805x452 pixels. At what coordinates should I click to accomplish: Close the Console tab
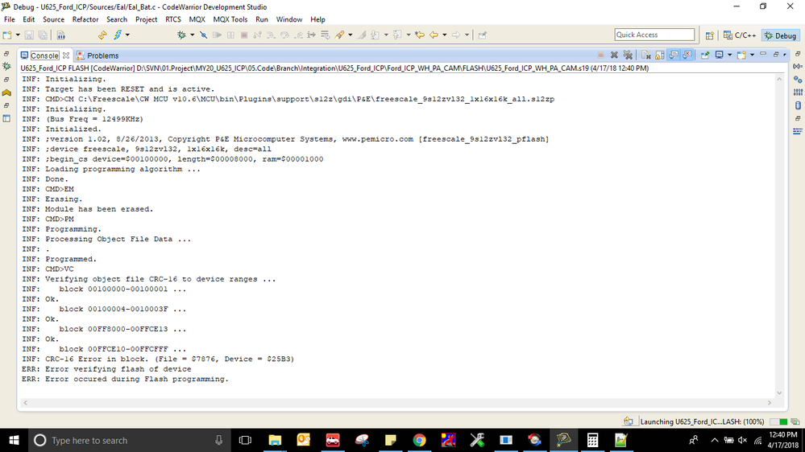tap(66, 55)
